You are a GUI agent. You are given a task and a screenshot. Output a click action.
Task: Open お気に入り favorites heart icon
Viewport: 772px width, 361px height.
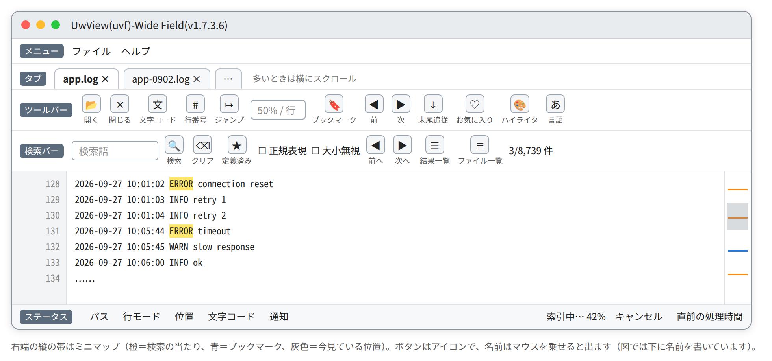point(475,104)
